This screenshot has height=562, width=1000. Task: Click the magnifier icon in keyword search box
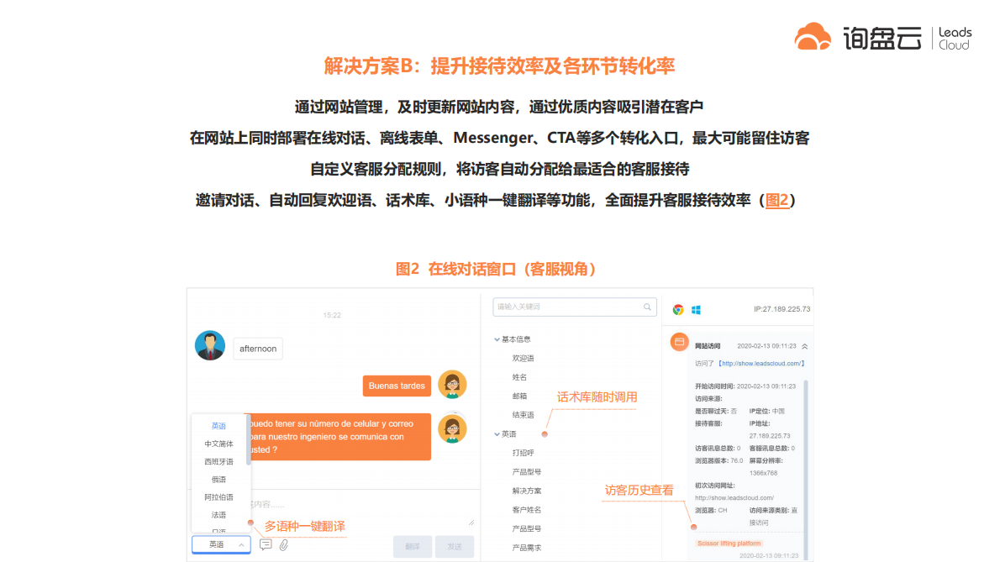click(x=646, y=307)
